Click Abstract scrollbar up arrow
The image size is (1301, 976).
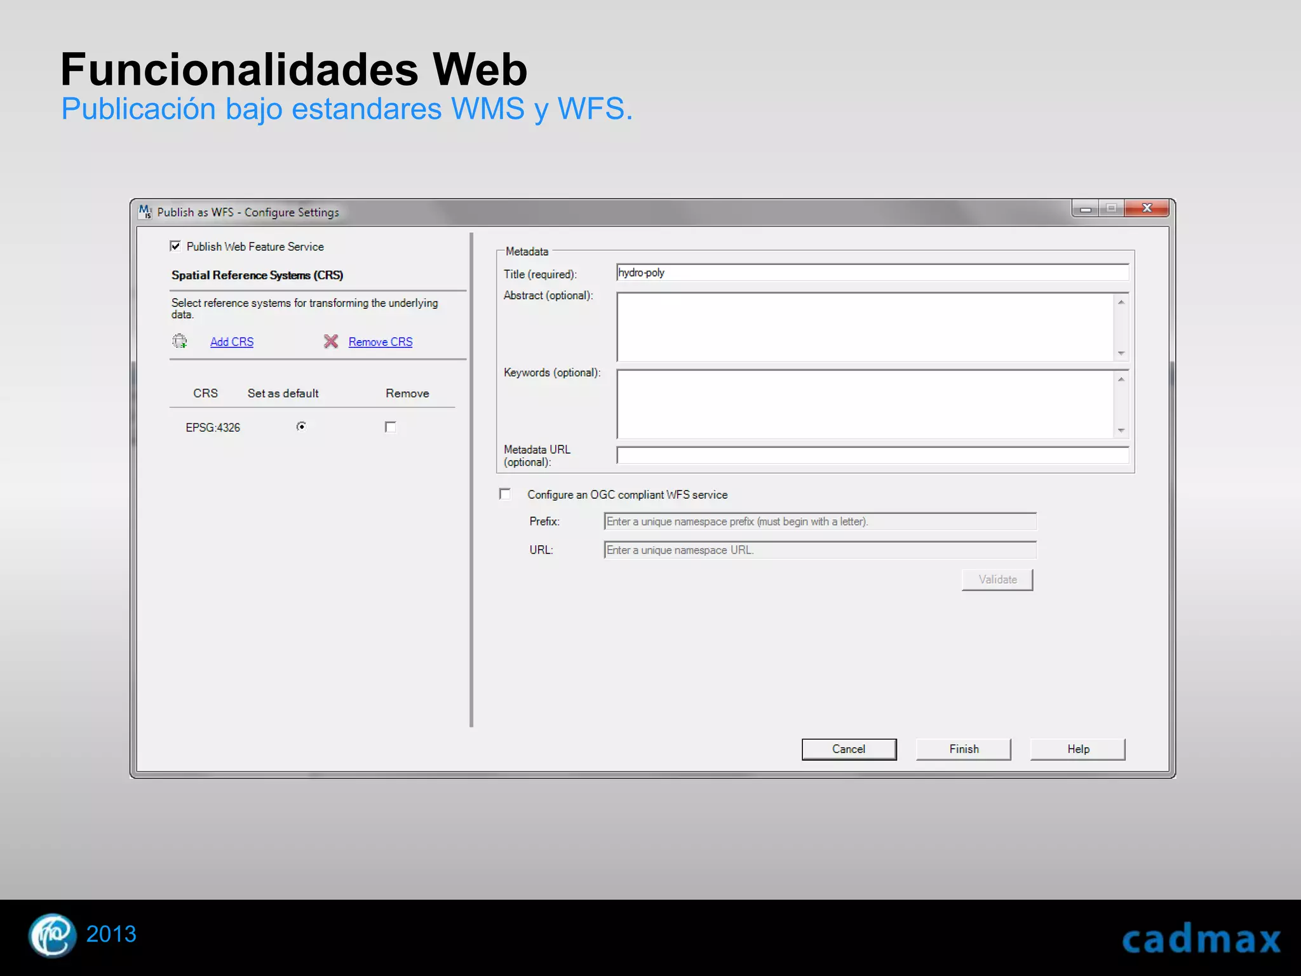[1121, 302]
